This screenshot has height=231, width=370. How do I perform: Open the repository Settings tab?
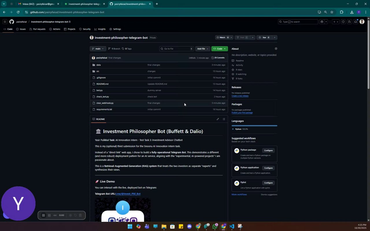(x=115, y=29)
